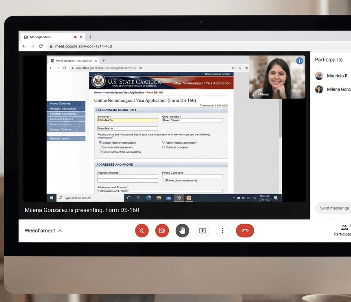The image size is (351, 302).
Task: Close the Visa Application tab in shared screen
Action: [x=96, y=61]
